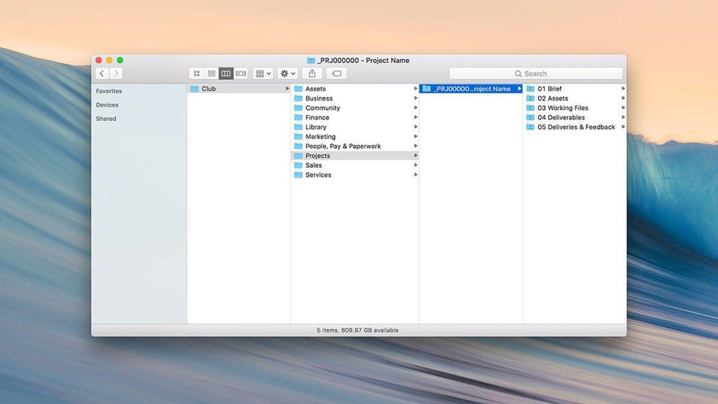Click the Assets folder icon

[298, 89]
